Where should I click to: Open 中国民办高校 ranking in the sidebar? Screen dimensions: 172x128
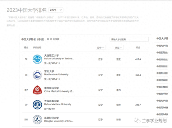coord(162,107)
